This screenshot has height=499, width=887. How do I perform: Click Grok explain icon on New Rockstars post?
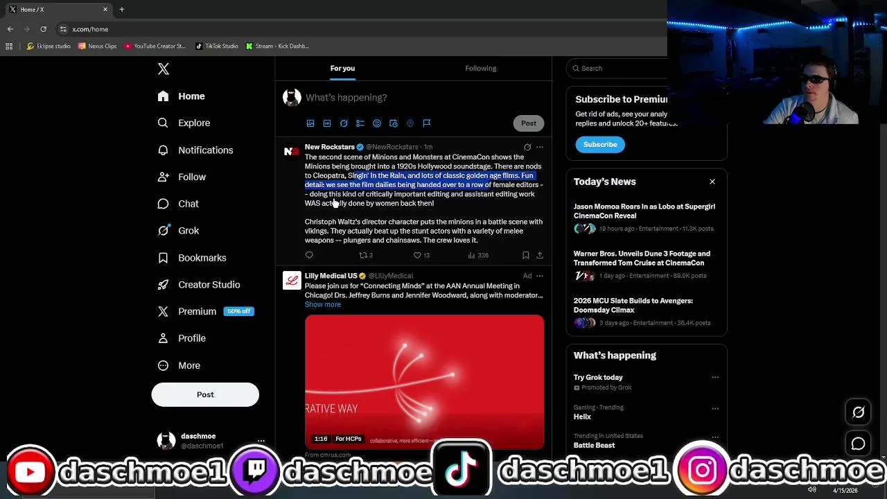(x=527, y=147)
